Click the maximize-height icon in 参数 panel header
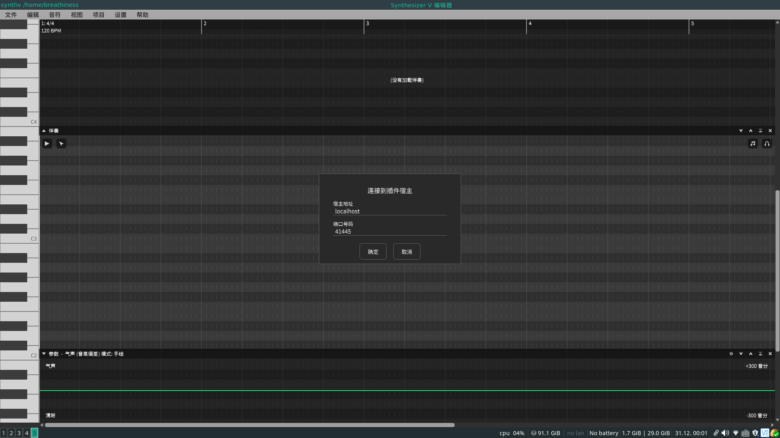This screenshot has width=780, height=438. [x=760, y=354]
